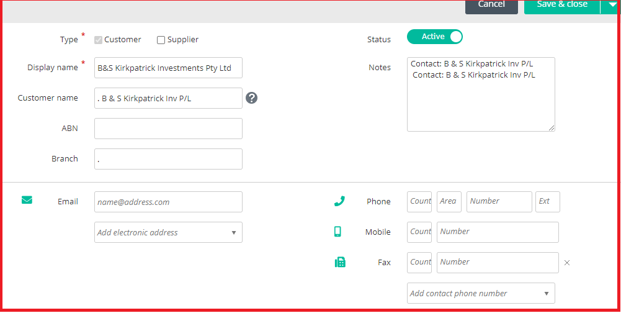Image resolution: width=621 pixels, height=313 pixels.
Task: Focus the Phone Number field
Action: pos(499,202)
